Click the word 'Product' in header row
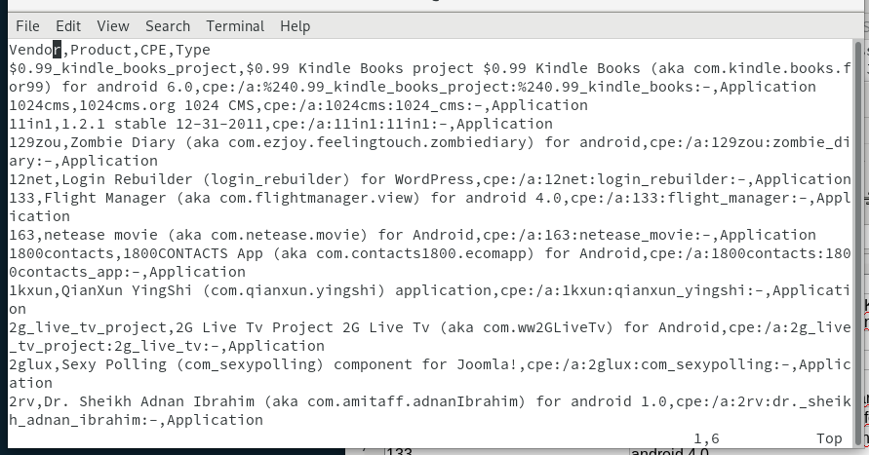 (x=100, y=50)
